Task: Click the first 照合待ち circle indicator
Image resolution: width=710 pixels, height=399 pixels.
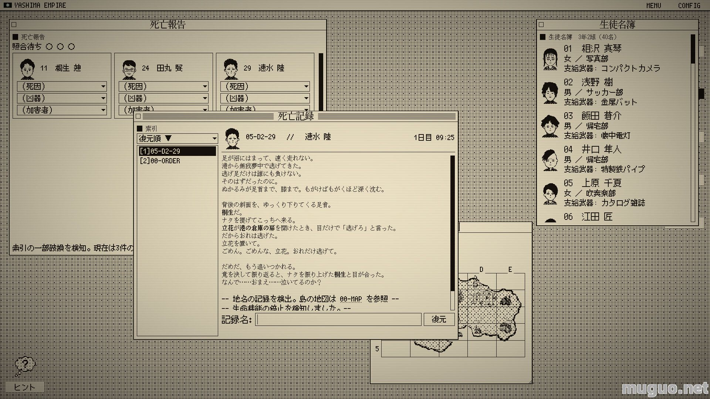Action: (x=49, y=47)
